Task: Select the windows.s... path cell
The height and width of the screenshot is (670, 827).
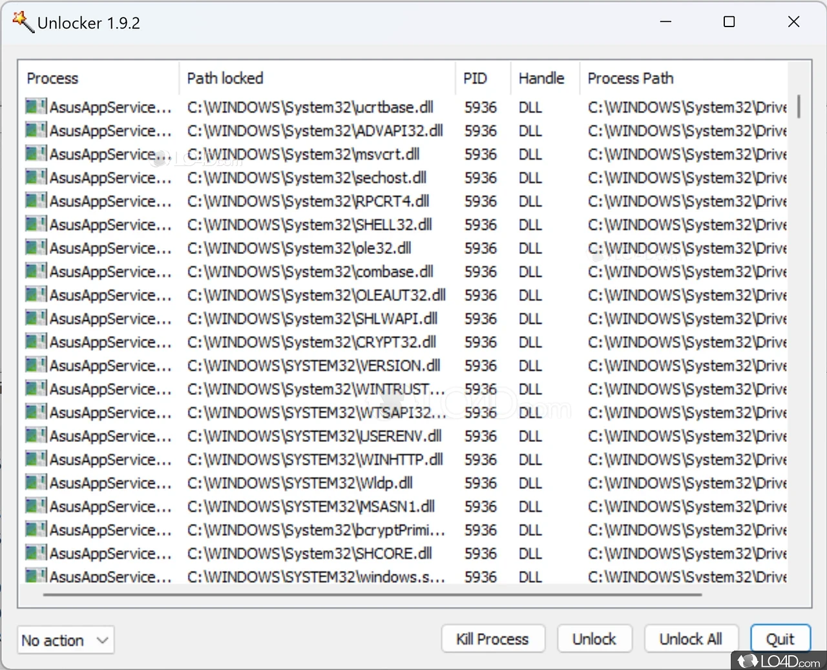Action: (x=316, y=576)
